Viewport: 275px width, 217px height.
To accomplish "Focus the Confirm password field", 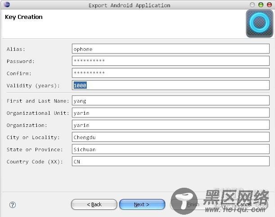I will (171, 73).
